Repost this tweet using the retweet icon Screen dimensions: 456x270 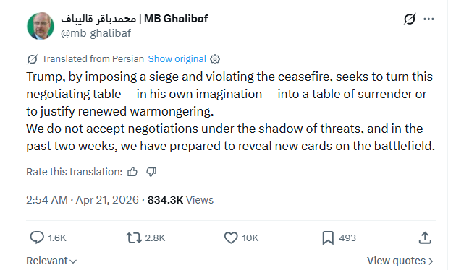[x=134, y=238]
